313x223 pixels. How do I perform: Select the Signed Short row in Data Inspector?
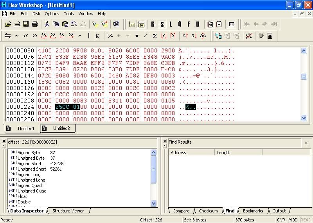(x=79, y=164)
